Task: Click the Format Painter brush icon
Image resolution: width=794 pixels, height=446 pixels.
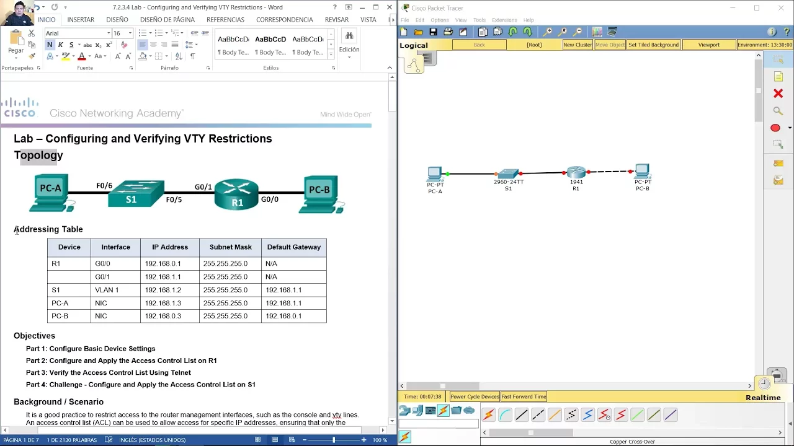Action: tap(32, 56)
